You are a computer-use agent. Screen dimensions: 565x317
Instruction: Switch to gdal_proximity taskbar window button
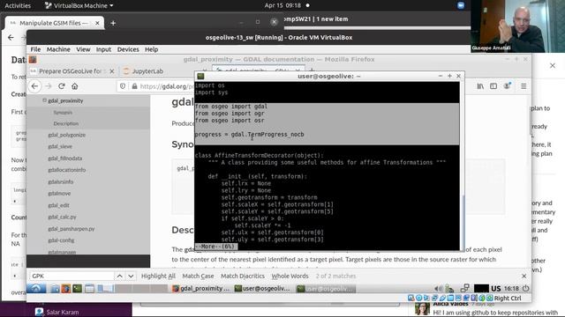point(201,288)
